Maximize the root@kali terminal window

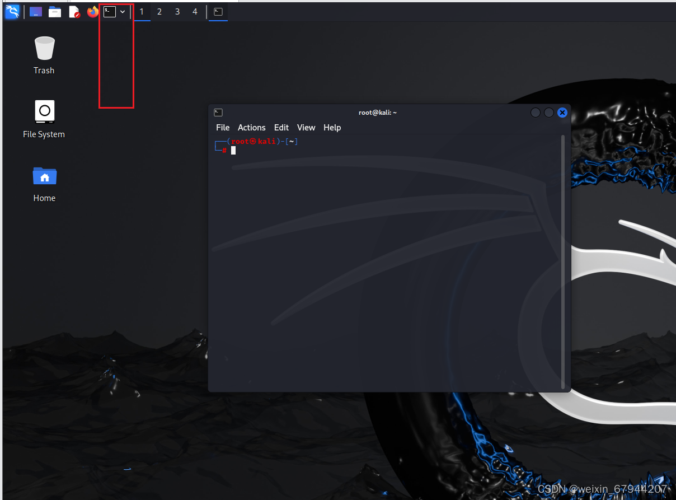(549, 113)
